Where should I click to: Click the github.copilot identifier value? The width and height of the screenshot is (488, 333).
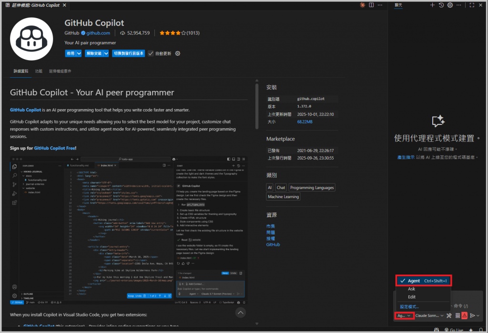tap(311, 99)
